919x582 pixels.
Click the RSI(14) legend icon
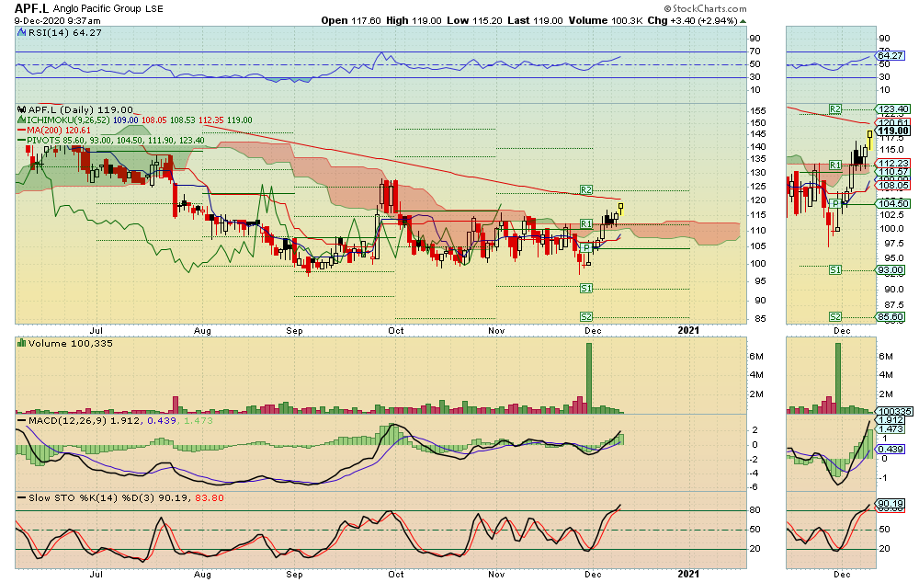click(22, 33)
